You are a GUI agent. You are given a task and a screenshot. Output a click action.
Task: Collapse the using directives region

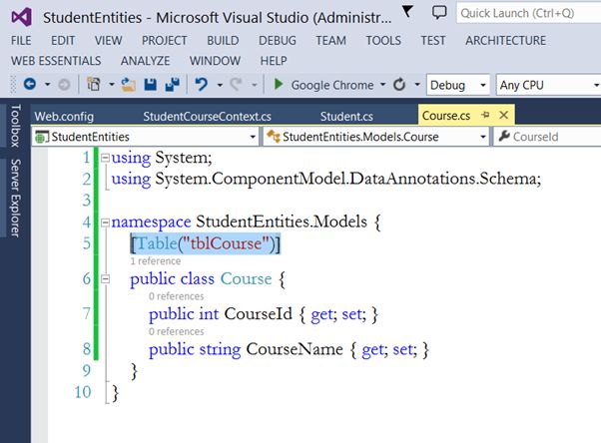pos(105,158)
